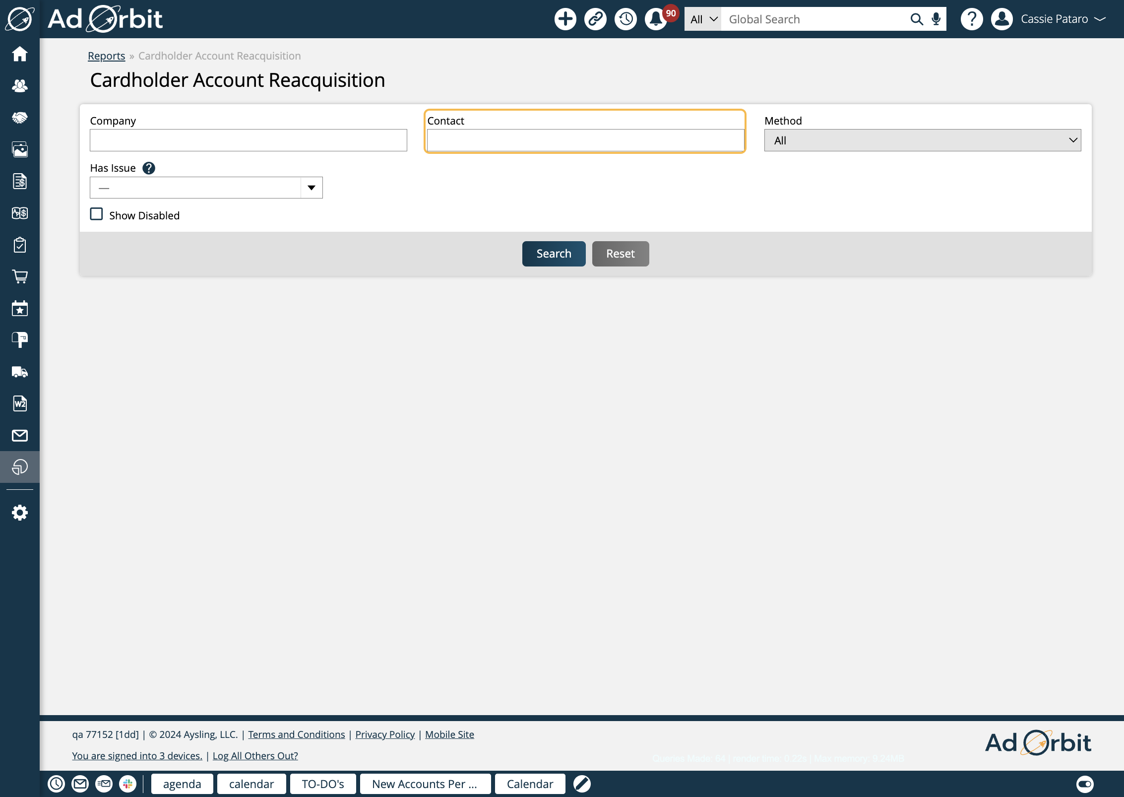1124x797 pixels.
Task: Click the Home icon in sidebar
Action: click(20, 54)
